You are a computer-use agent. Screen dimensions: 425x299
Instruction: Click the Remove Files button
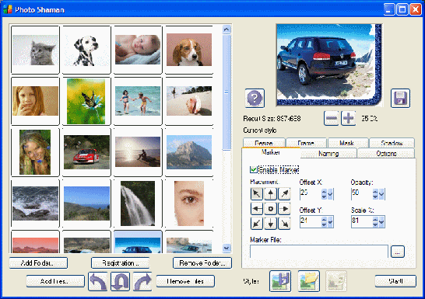pos(185,281)
